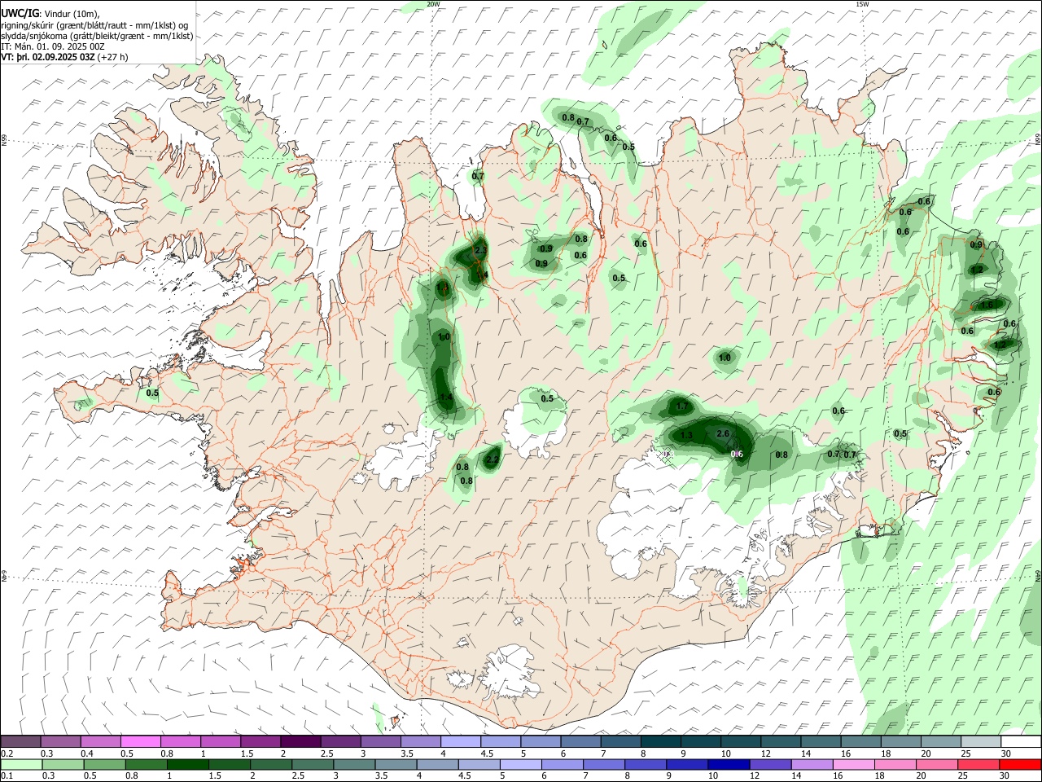Click the 15W longitude label at top
The image size is (1042, 782).
[x=862, y=4]
